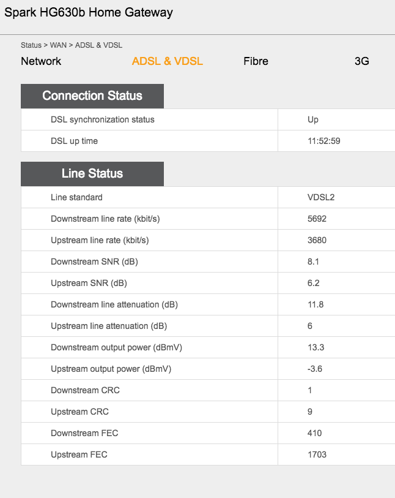Viewport: 395px width, 498px height.
Task: Select the Downstream SNR (dB) row label
Action: [x=94, y=262]
